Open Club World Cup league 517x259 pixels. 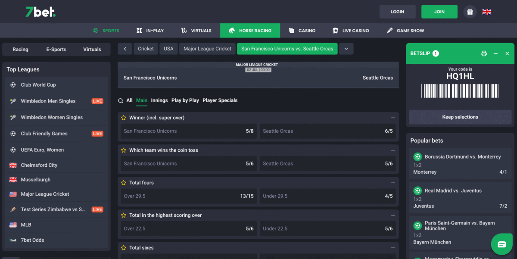click(x=56, y=85)
